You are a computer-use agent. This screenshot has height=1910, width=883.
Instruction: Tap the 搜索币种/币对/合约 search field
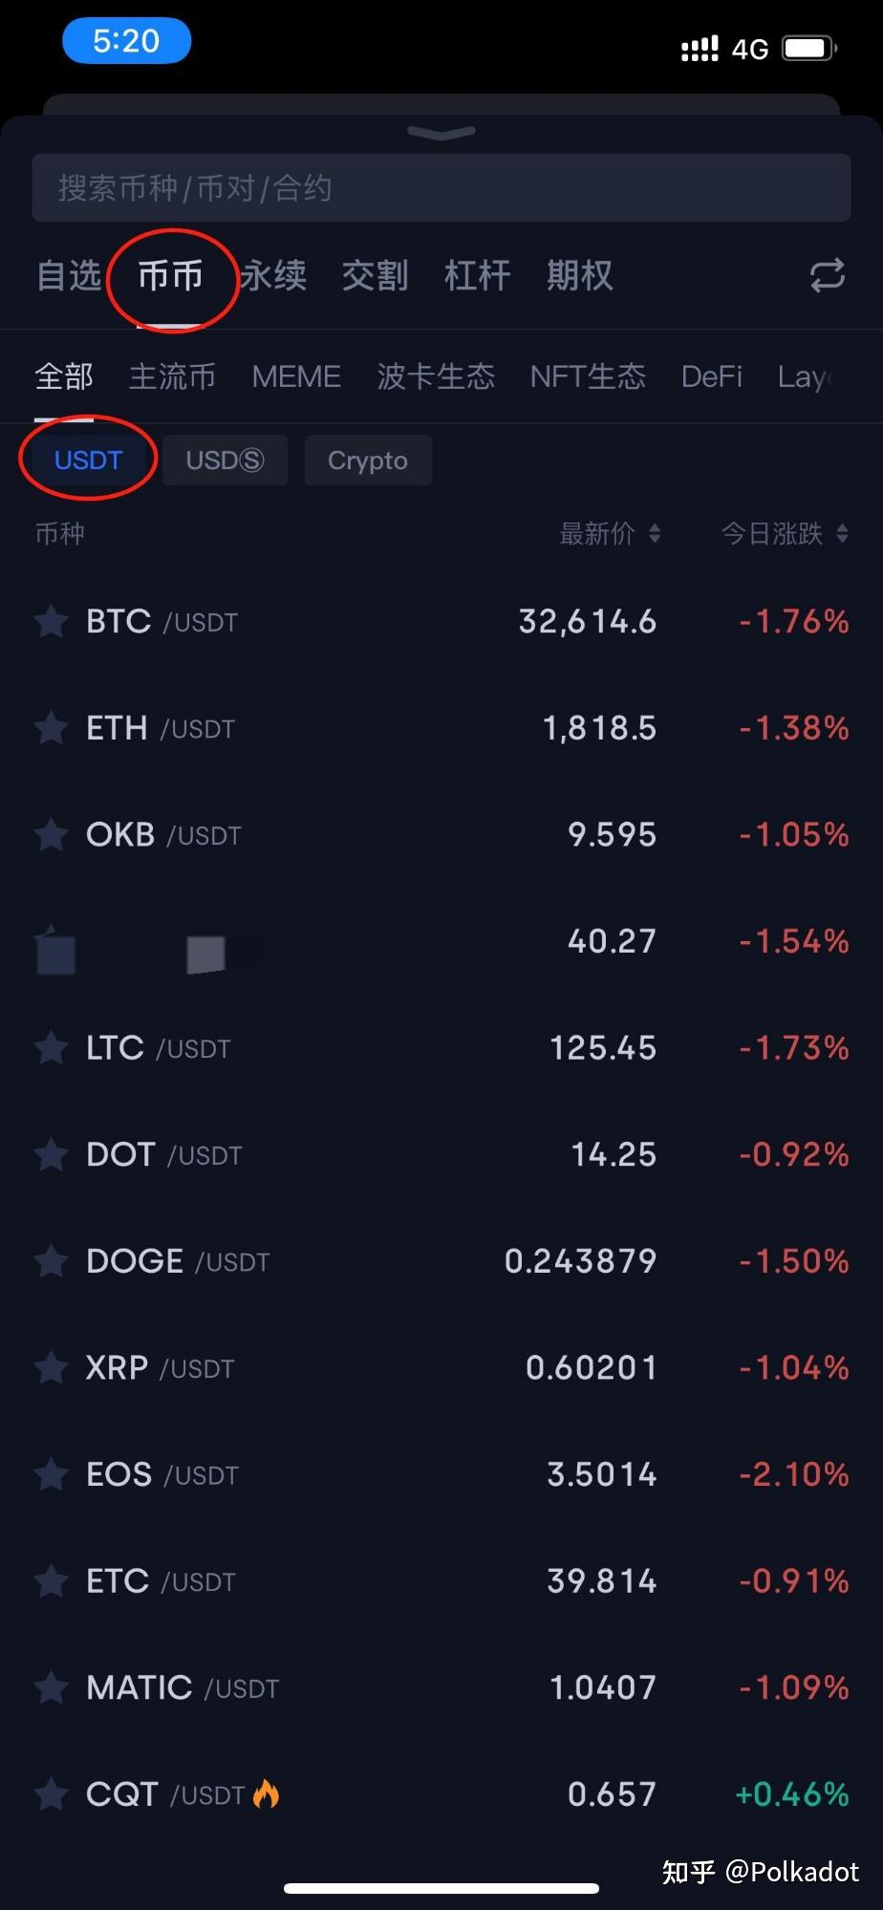click(x=441, y=188)
